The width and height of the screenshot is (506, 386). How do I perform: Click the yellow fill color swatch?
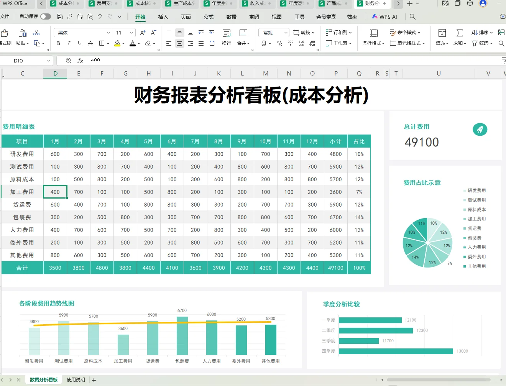click(x=117, y=45)
